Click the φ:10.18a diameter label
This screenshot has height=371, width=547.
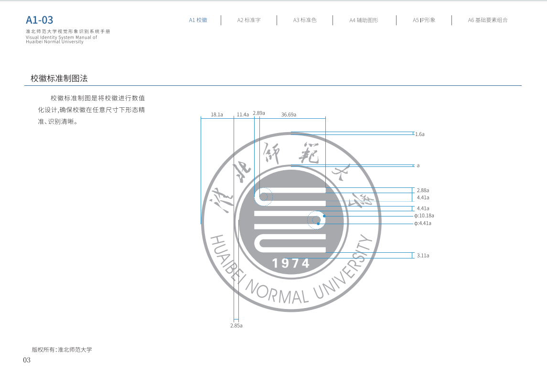point(424,216)
